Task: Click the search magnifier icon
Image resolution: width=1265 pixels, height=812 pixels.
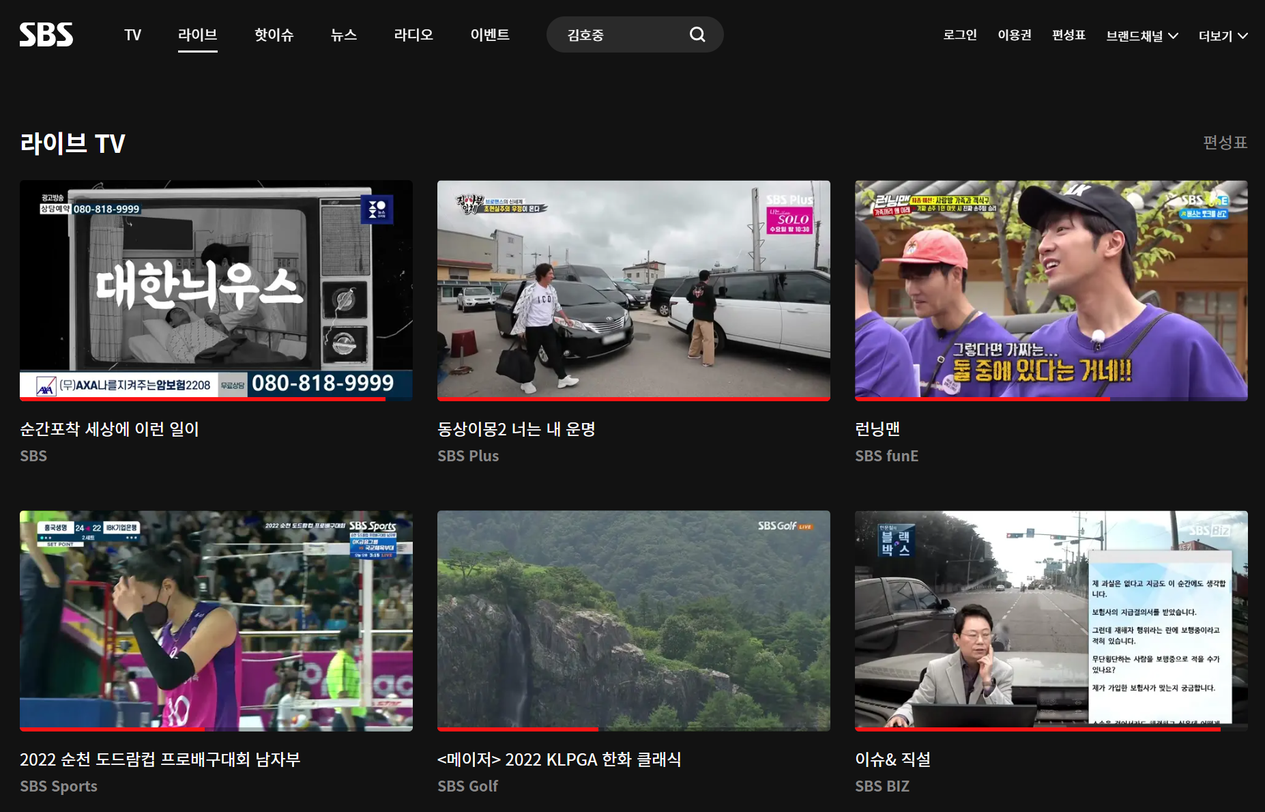Action: pos(697,34)
